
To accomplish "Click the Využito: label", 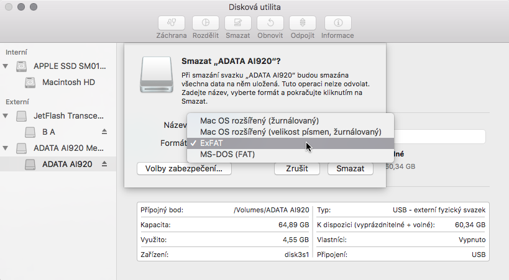I will (x=154, y=240).
